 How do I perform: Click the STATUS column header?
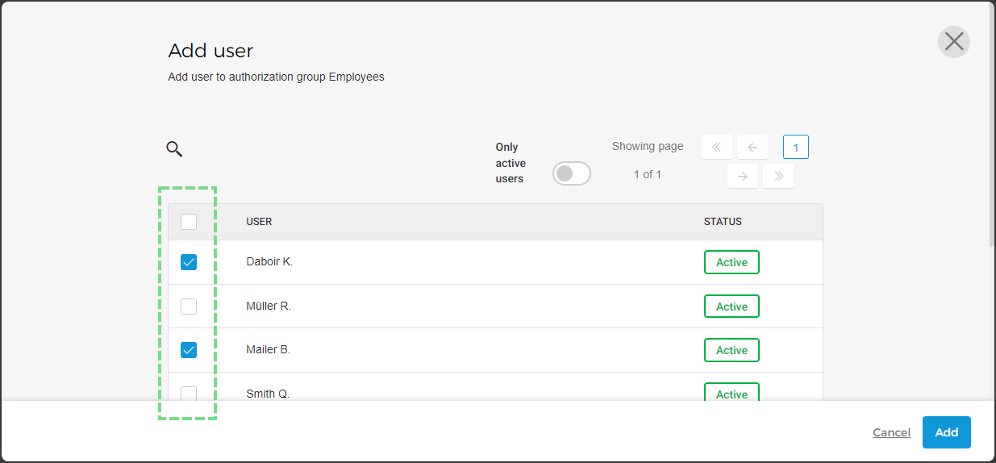point(723,222)
